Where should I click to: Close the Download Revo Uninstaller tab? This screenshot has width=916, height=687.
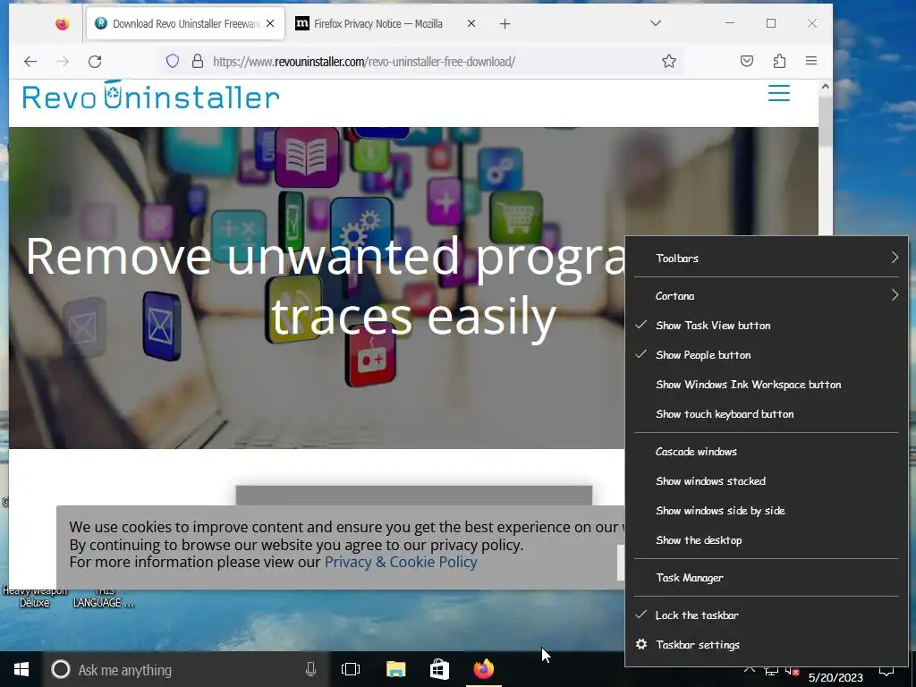click(270, 23)
